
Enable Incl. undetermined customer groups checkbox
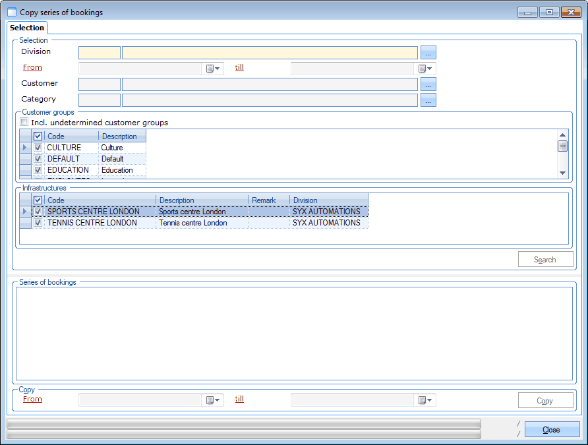coord(24,123)
